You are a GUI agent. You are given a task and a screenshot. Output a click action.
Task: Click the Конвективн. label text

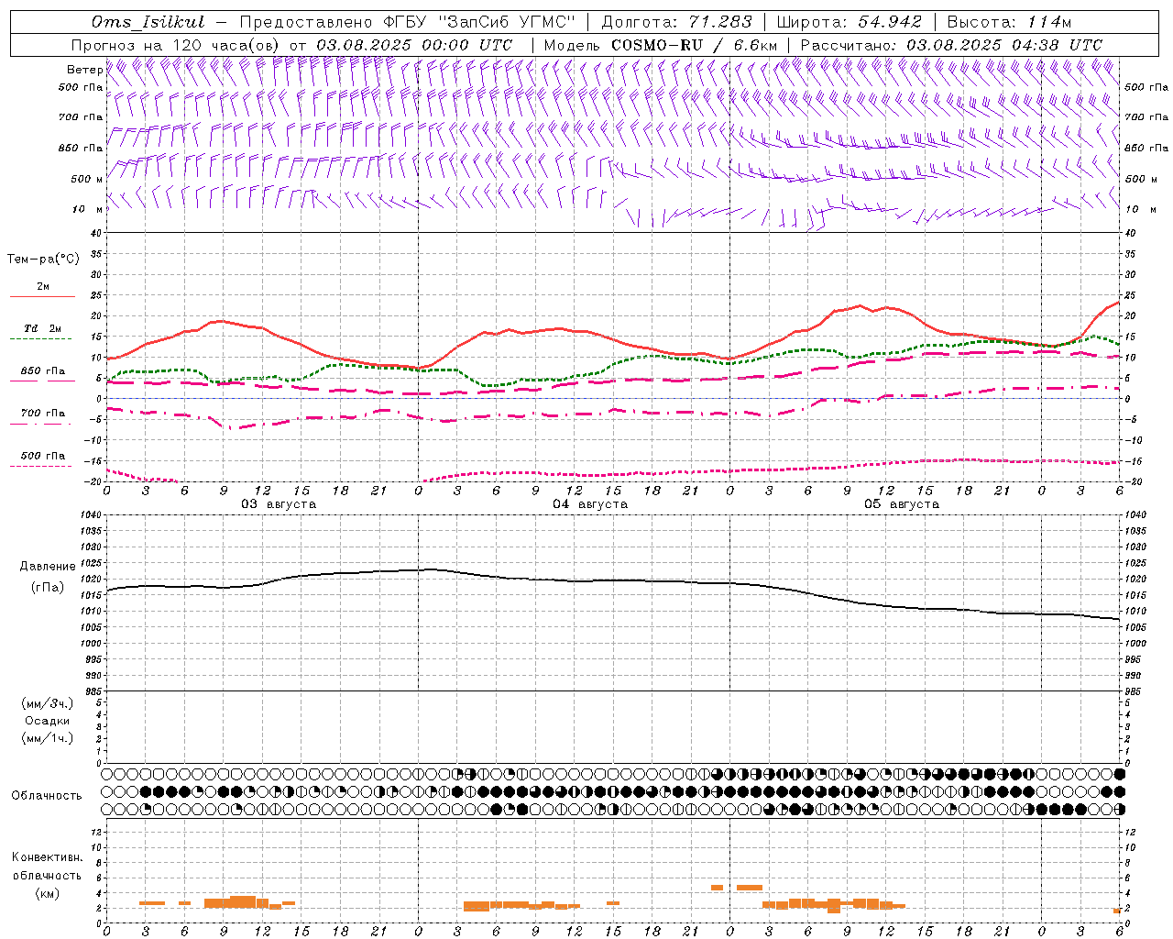[x=48, y=857]
